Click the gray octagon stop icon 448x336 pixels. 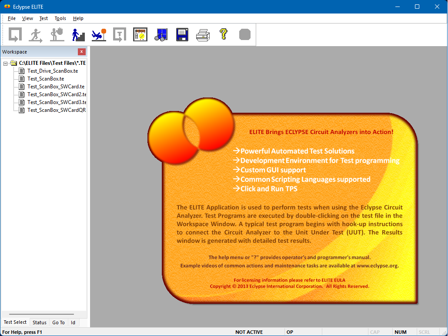[x=244, y=34]
